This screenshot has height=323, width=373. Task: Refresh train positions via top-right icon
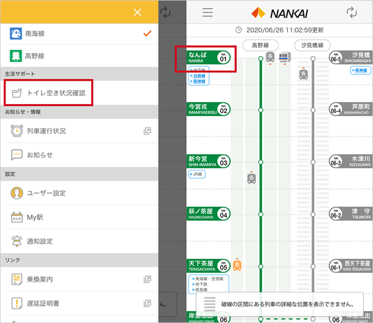(352, 12)
